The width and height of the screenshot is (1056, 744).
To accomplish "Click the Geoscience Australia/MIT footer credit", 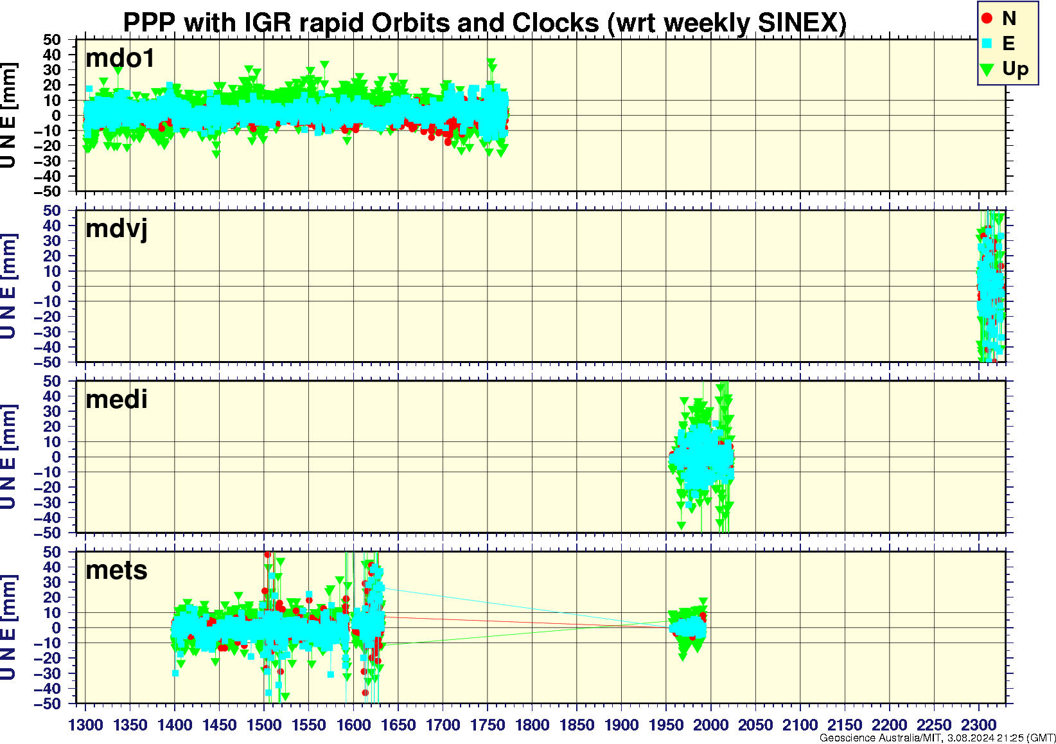I will [x=937, y=738].
